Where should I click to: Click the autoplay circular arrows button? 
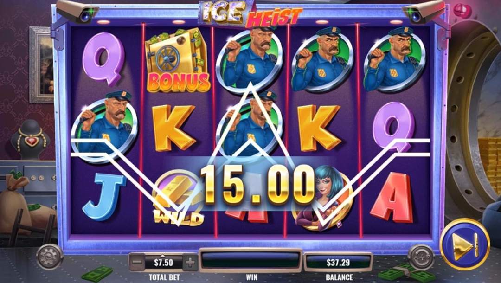[x=421, y=257]
